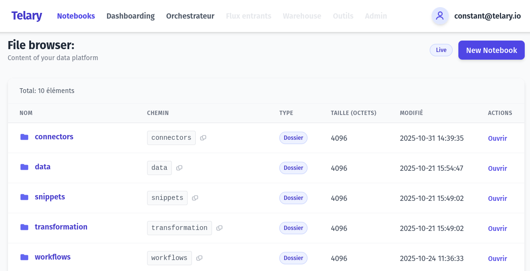Copy the workflows path icon
The width and height of the screenshot is (530, 271).
[199, 258]
